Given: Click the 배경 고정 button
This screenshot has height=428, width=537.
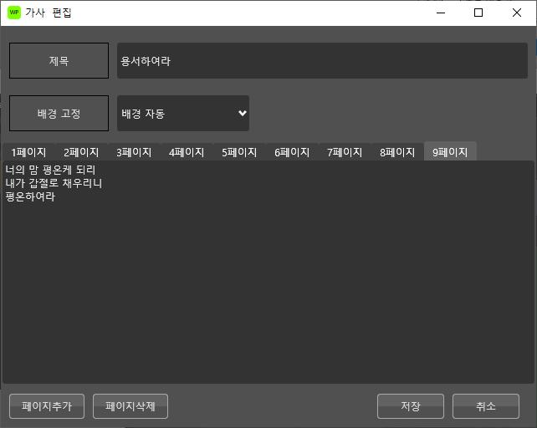Looking at the screenshot, I should (59, 114).
